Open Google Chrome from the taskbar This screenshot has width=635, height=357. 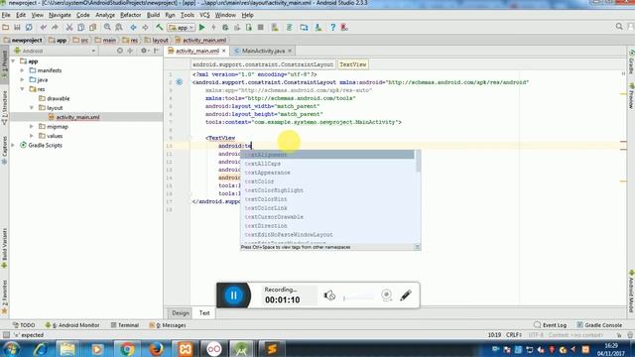(x=127, y=348)
